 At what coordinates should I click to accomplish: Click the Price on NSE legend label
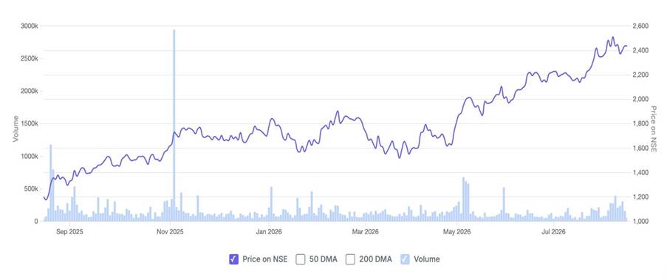pyautogui.click(x=265, y=259)
